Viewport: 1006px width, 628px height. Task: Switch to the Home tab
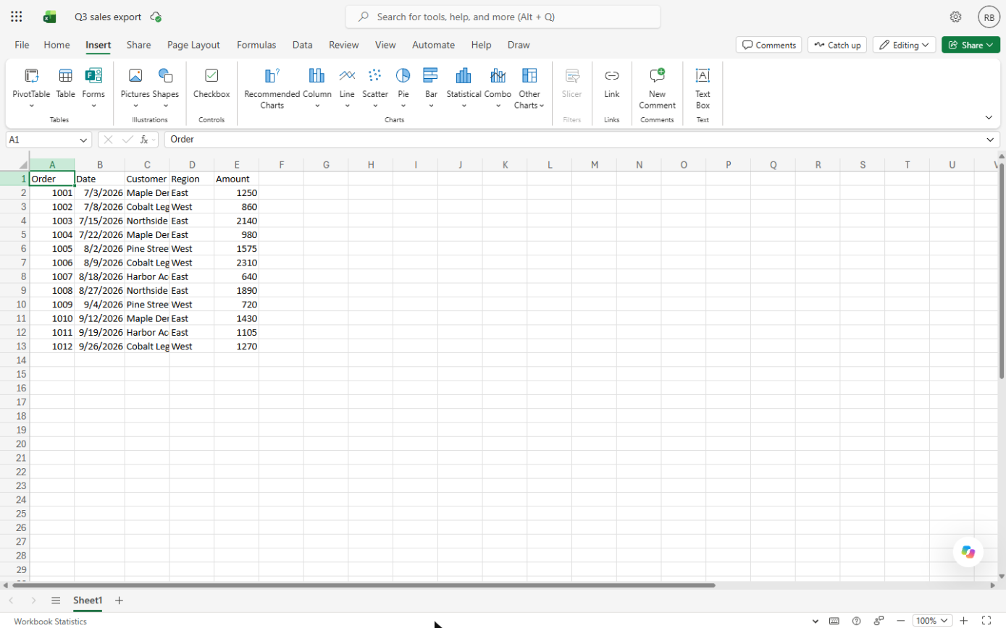(56, 45)
